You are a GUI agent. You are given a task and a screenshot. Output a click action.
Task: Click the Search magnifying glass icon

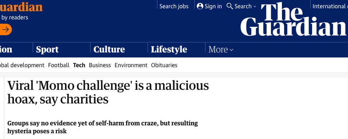[x=229, y=6]
